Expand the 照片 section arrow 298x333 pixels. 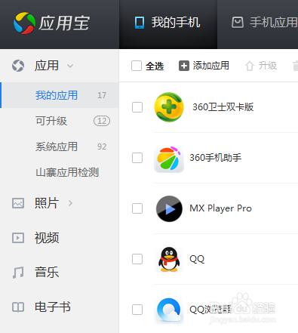pos(70,203)
